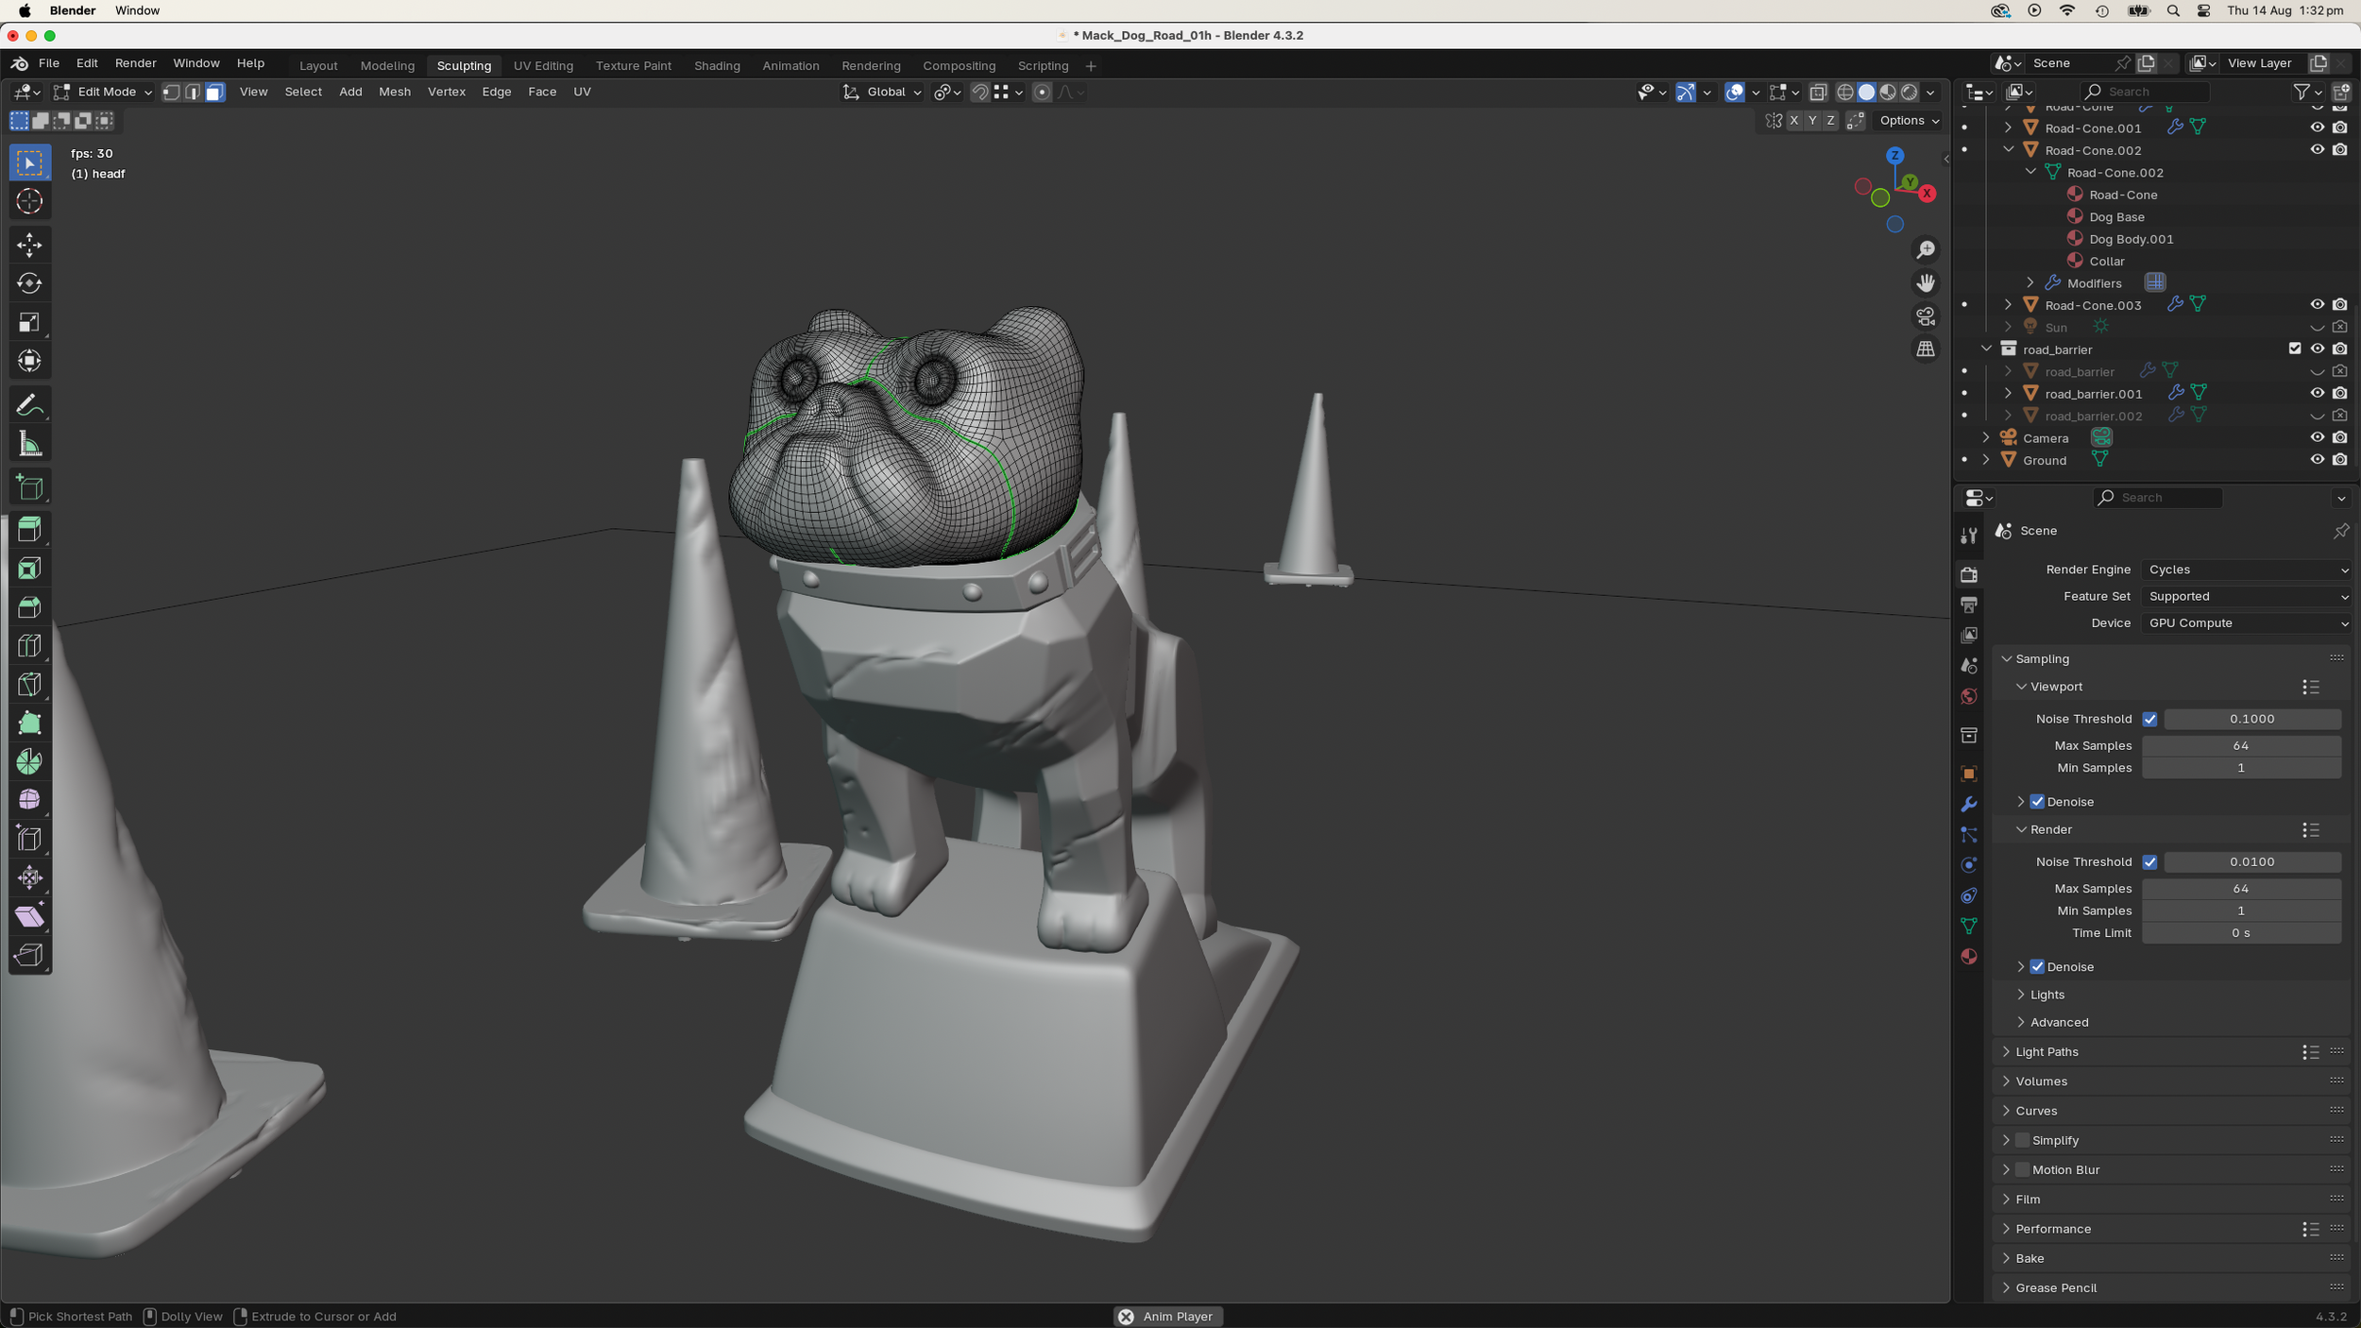Screen dimensions: 2361x1328
Task: Expand the Light Paths panel
Action: (x=2046, y=1051)
